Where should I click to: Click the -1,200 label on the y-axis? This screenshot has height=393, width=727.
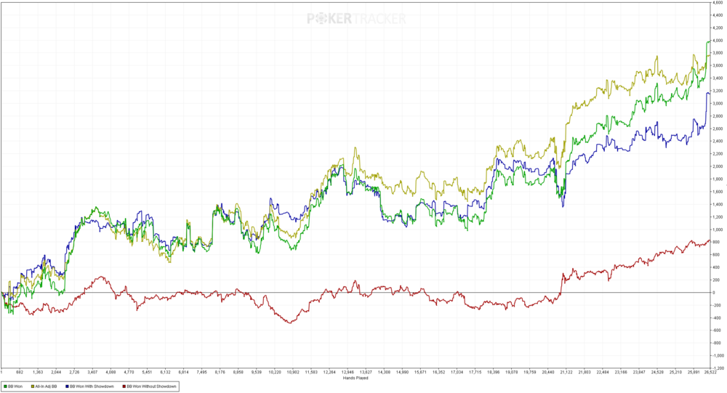718,368
